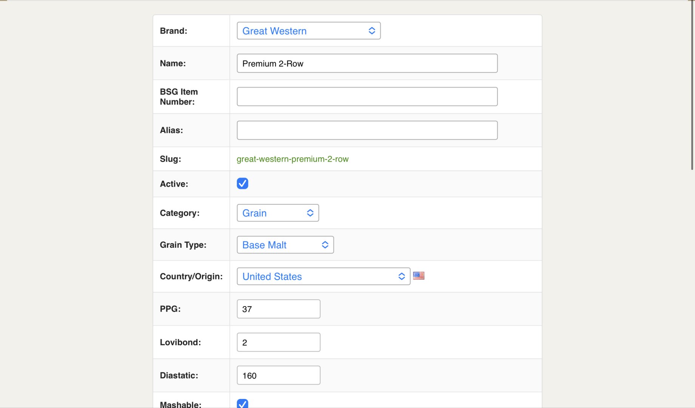This screenshot has height=408, width=695.
Task: Click the Slug label text
Action: click(x=170, y=159)
